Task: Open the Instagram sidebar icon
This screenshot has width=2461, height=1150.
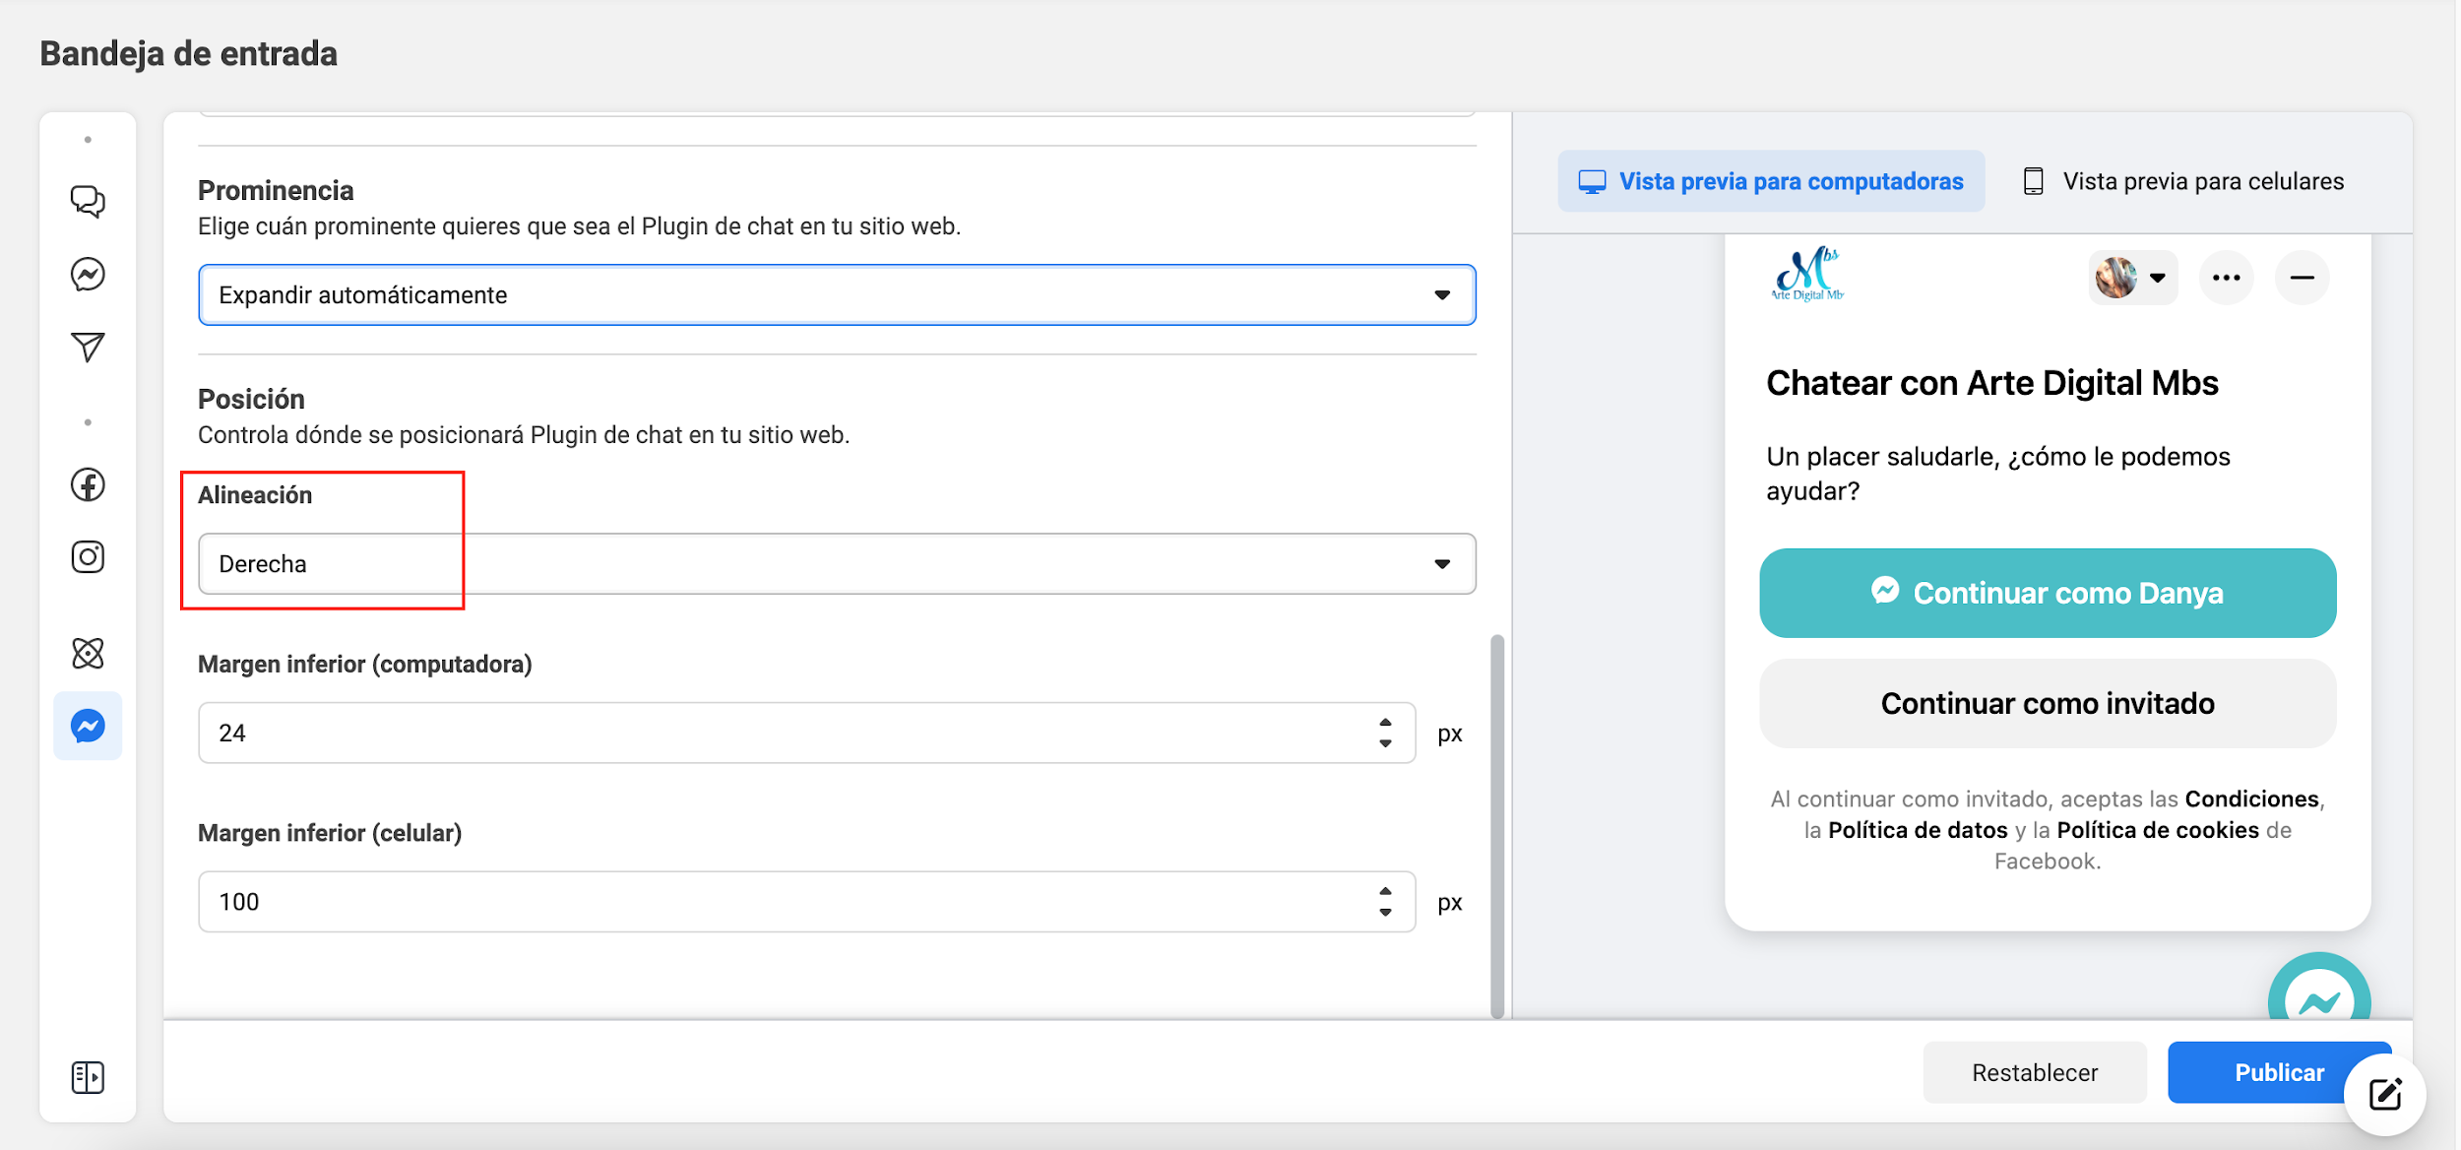Action: coord(88,557)
